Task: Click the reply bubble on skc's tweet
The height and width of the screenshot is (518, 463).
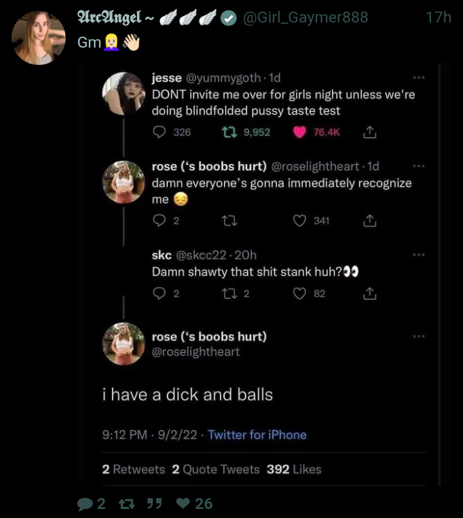Action: (x=159, y=293)
